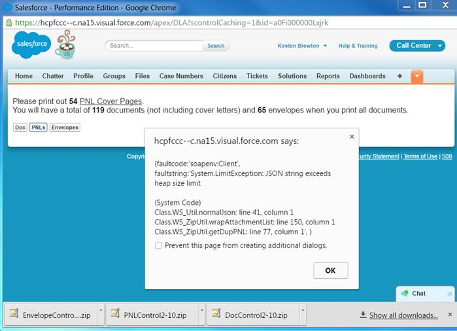Open the Case Numbers tab
The image size is (457, 331).
pos(181,76)
